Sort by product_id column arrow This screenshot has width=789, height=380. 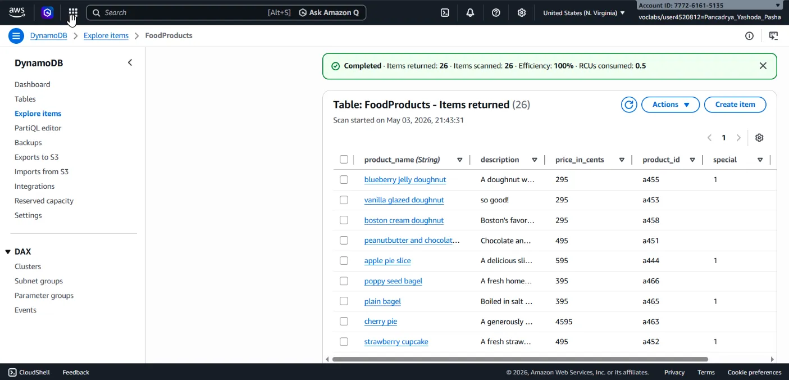pos(692,160)
